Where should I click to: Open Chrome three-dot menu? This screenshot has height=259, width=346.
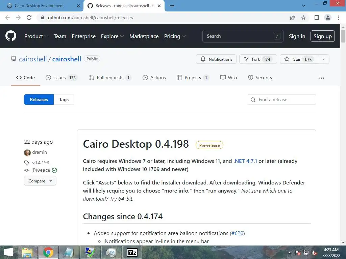tap(339, 18)
